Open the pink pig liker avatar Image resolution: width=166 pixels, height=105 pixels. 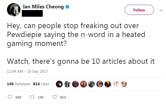116,84
